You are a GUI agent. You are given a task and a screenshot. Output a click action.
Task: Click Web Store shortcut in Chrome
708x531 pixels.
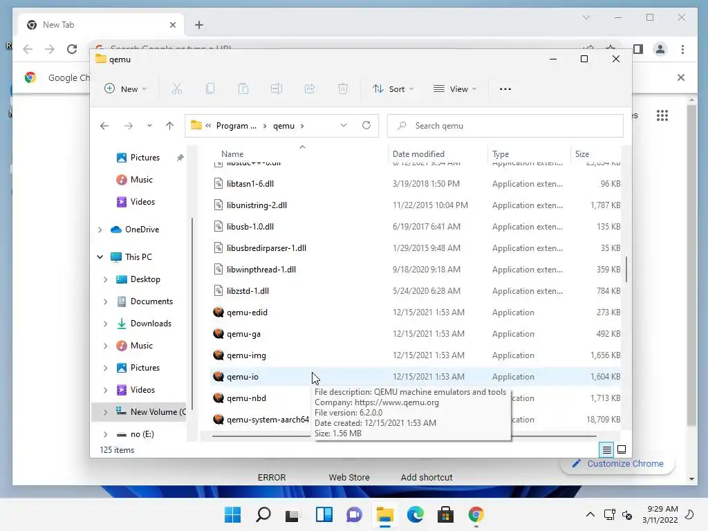click(349, 477)
